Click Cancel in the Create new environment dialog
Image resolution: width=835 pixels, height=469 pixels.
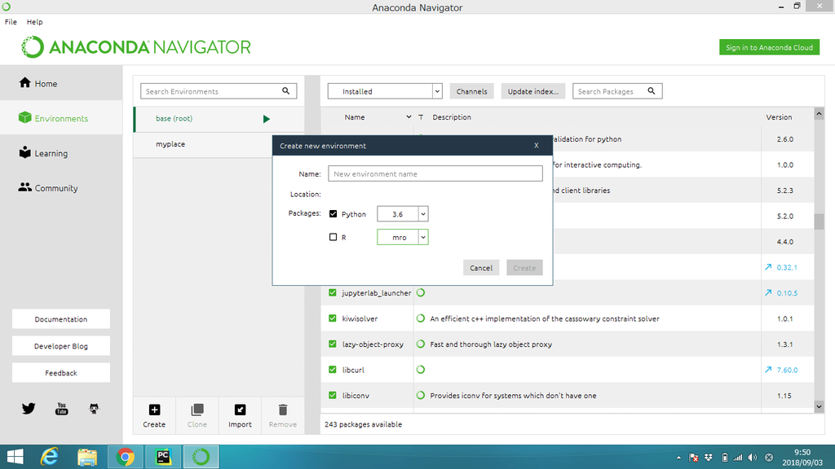pos(481,267)
